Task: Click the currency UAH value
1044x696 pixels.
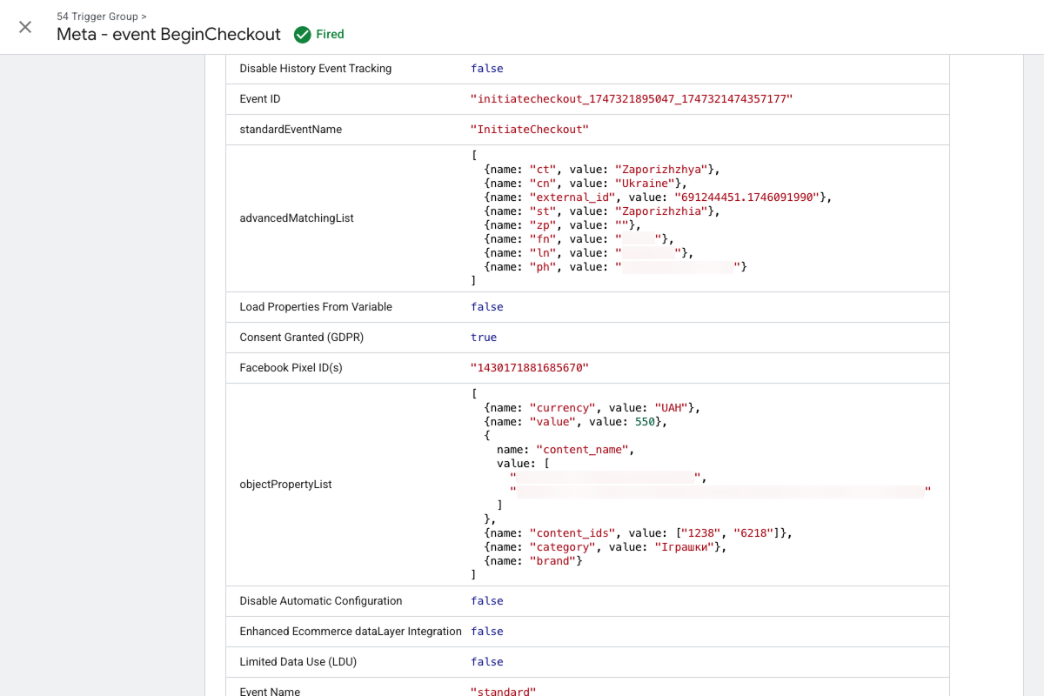Action: 672,407
